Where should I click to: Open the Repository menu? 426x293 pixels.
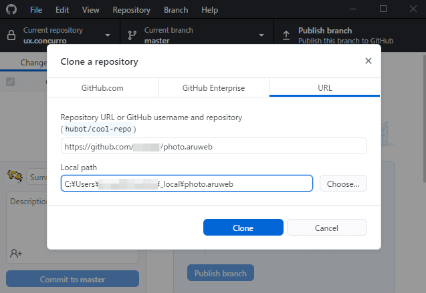tap(132, 10)
